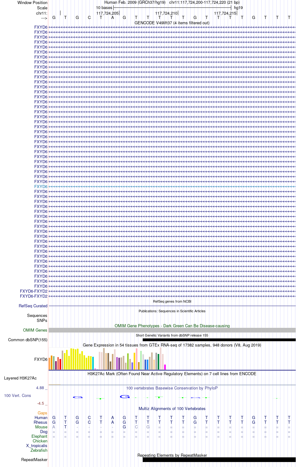The height and width of the screenshot is (467, 296).
Task: Click the 117,724,215 ruler coordinate
Action: coord(225,13)
